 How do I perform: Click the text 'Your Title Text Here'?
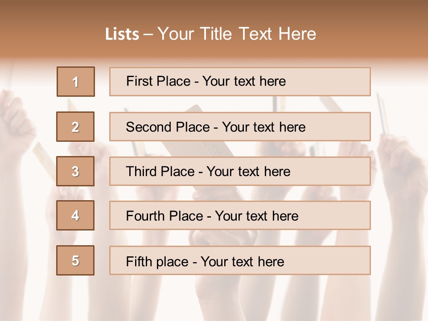tap(237, 34)
